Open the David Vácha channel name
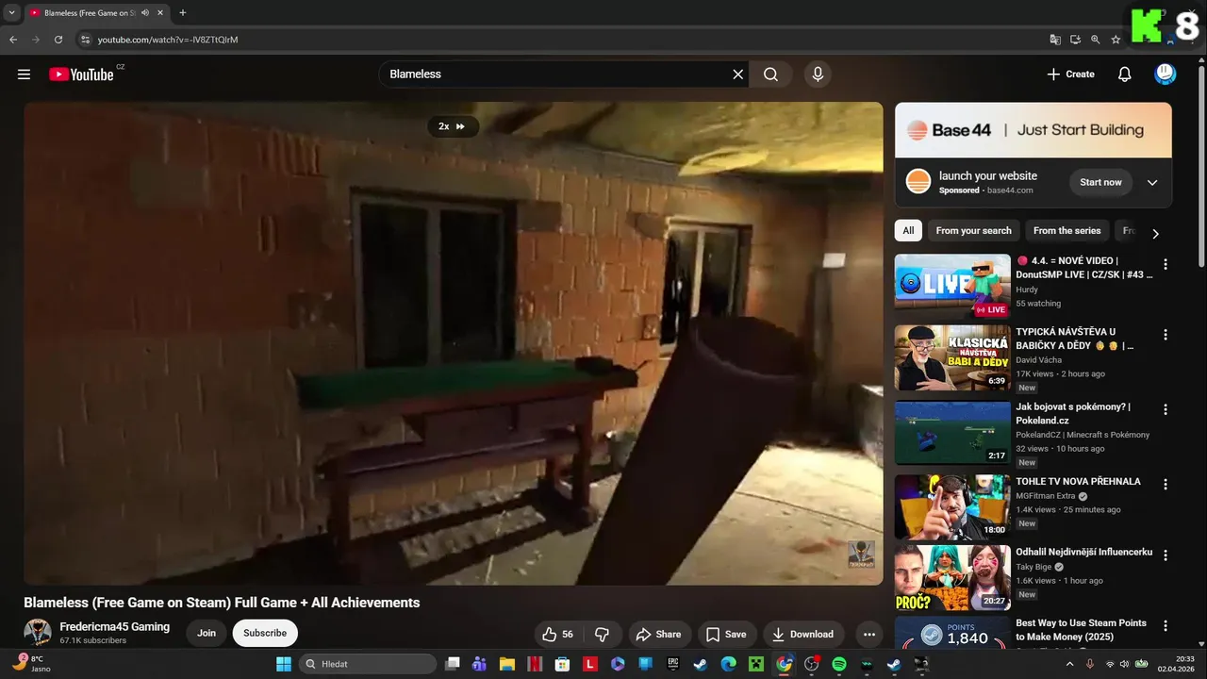The height and width of the screenshot is (679, 1207). point(1038,360)
